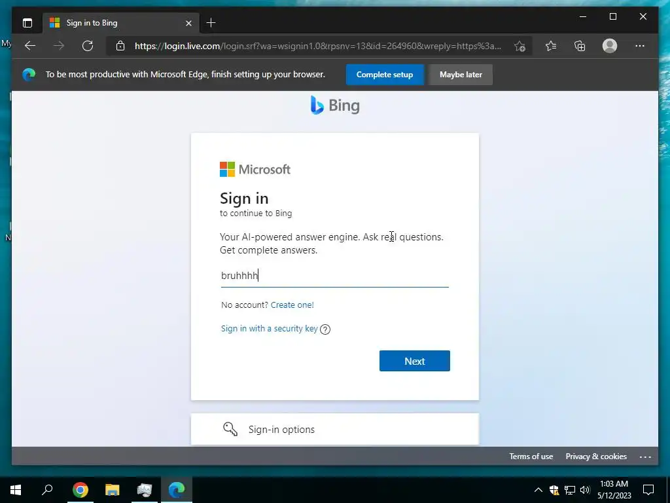This screenshot has height=503, width=670.
Task: Choose Sign in with a security key
Action: tap(269, 329)
